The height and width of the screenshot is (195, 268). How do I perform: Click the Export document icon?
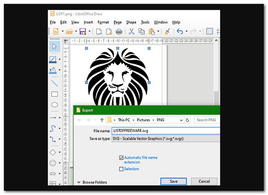99,31
